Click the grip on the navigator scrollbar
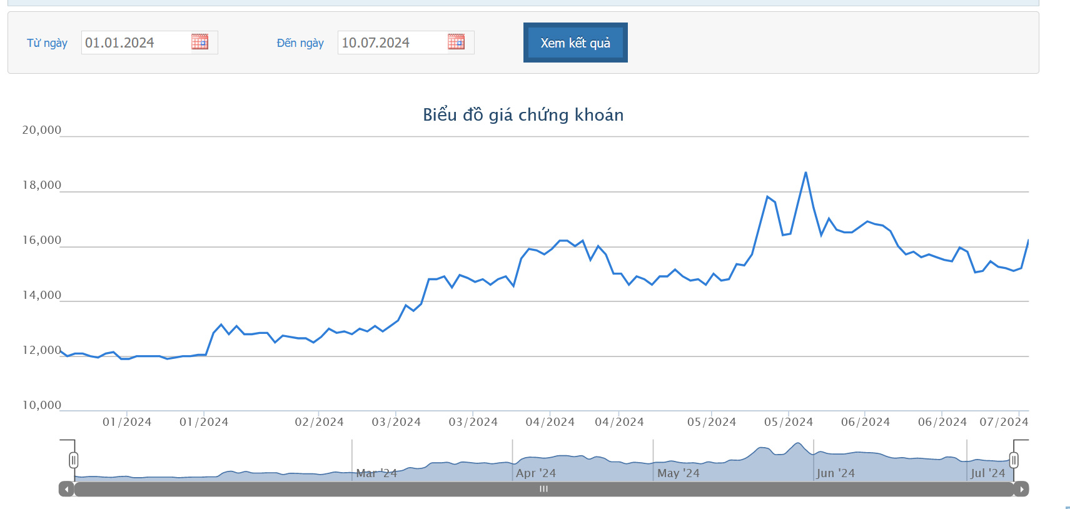1070x509 pixels. pyautogui.click(x=543, y=489)
